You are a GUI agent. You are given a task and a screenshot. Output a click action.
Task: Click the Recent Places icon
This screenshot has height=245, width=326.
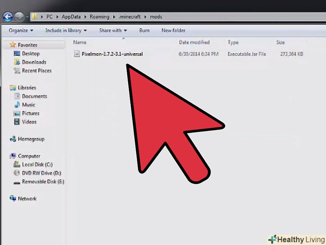pos(17,70)
